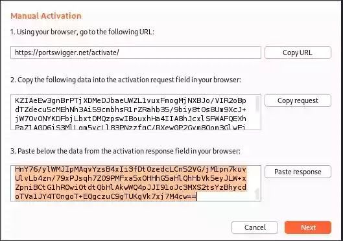Place the cursor after 7M4cw== in the response field
The image size is (343, 241).
pyautogui.click(x=197, y=197)
